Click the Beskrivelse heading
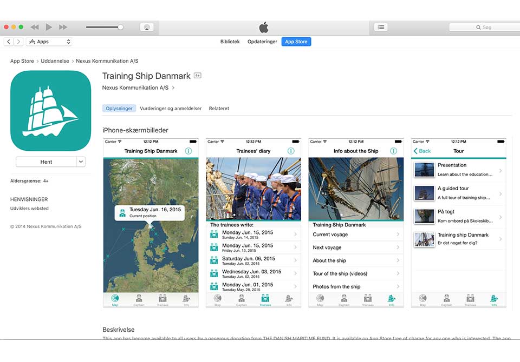520x362 pixels. click(119, 330)
